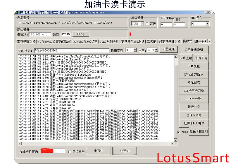This screenshot has height=165, width=231.
Task: Click the log horizontal scroll-right arrow
Action: tap(173, 143)
